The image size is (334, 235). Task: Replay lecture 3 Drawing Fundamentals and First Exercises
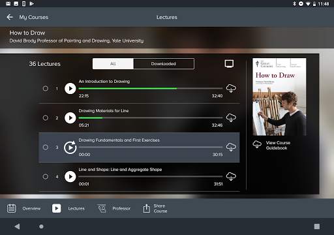click(x=70, y=148)
